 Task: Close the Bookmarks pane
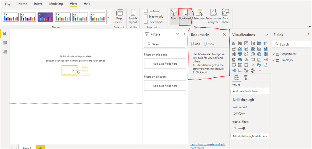(225, 35)
